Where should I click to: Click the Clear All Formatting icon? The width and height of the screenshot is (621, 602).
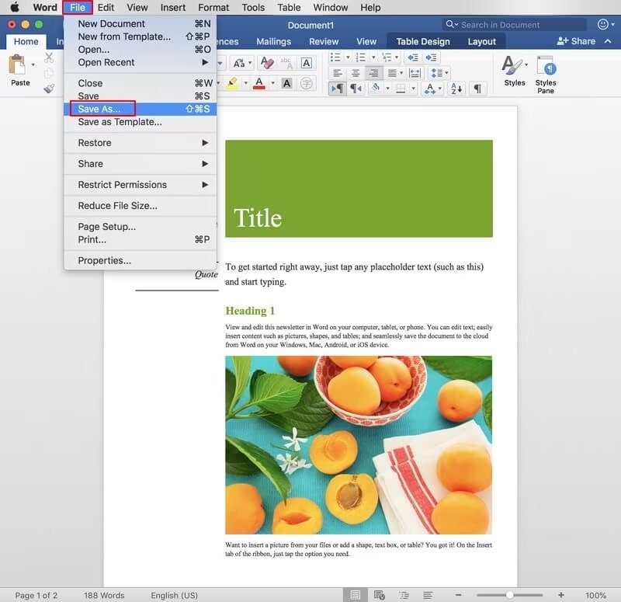[x=267, y=63]
